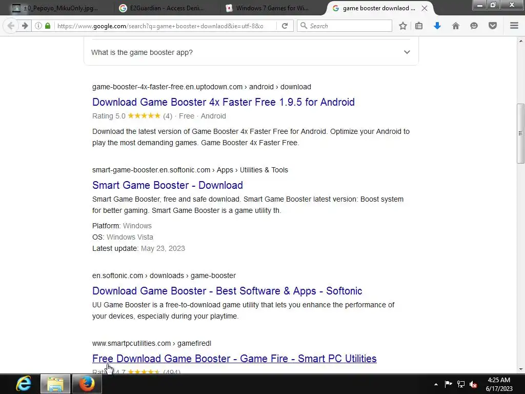Launch Internet Explorer from taskbar

(24, 384)
